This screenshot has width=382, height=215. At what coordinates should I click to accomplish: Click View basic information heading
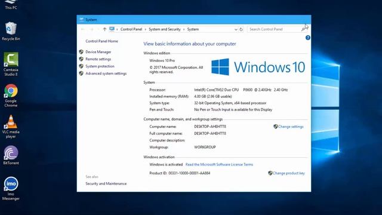(190, 44)
